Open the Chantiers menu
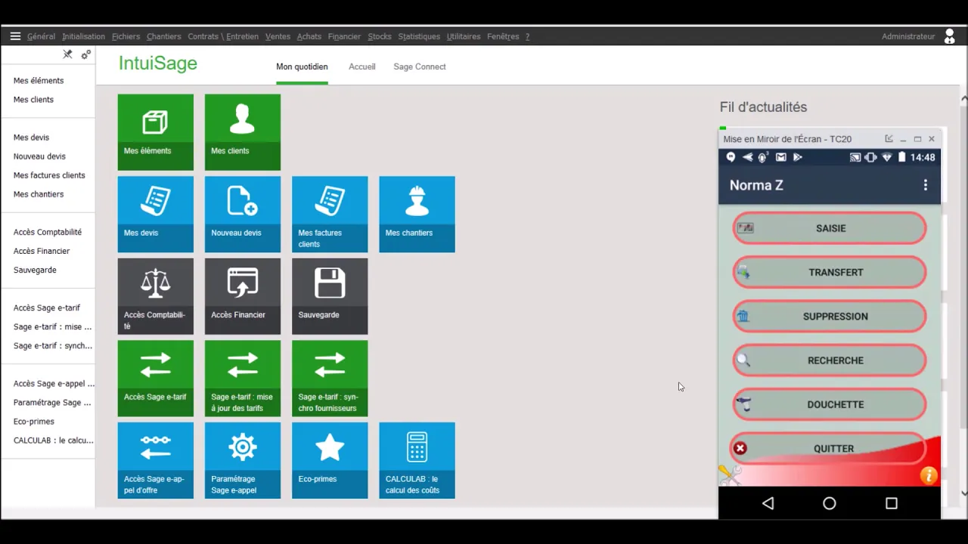This screenshot has height=544, width=968. click(x=164, y=36)
